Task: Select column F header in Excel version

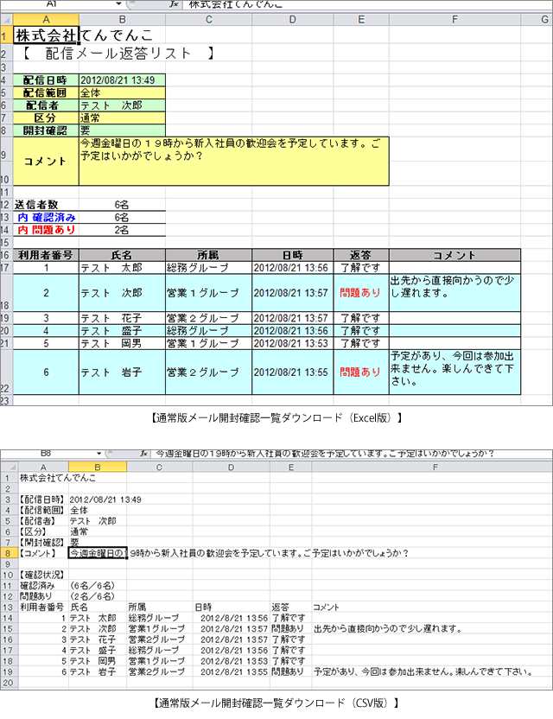Action: (x=454, y=19)
